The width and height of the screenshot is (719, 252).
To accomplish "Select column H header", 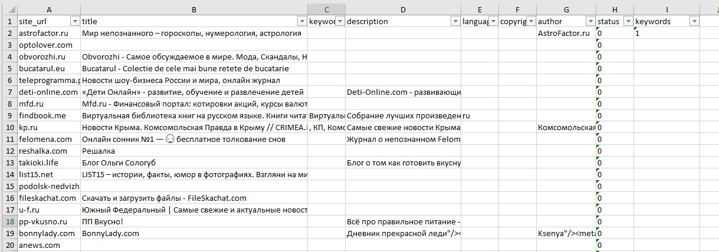I will pos(615,9).
